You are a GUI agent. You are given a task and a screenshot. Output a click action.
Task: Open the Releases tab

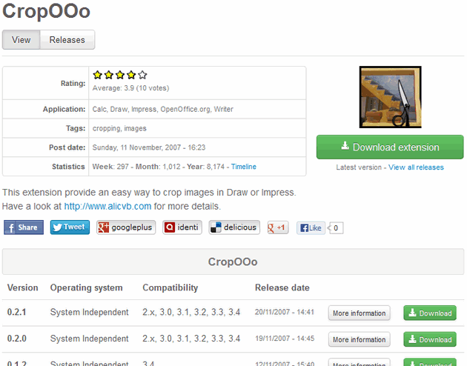(67, 39)
